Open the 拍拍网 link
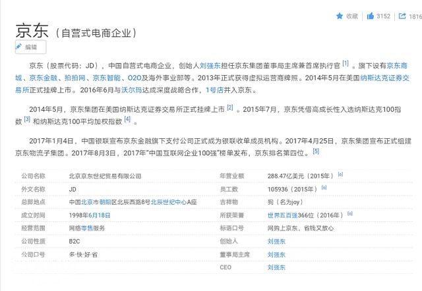 [75, 78]
